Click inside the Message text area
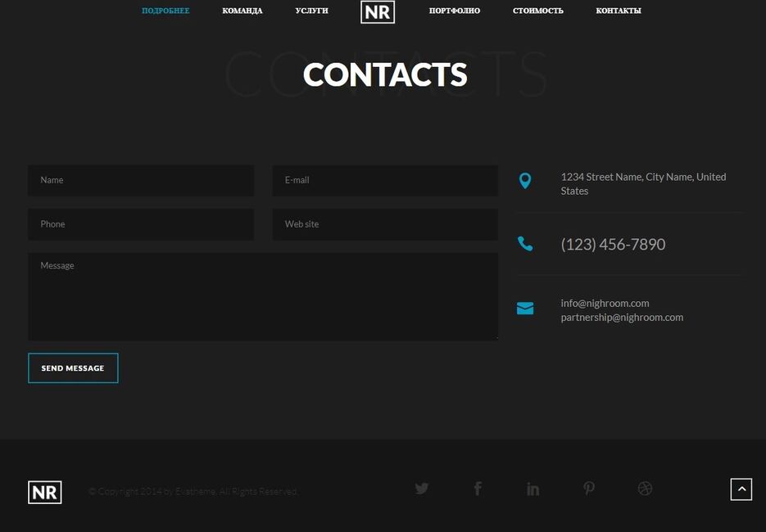766x532 pixels. click(x=263, y=296)
